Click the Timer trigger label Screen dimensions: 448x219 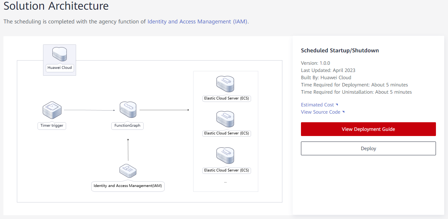(x=52, y=126)
